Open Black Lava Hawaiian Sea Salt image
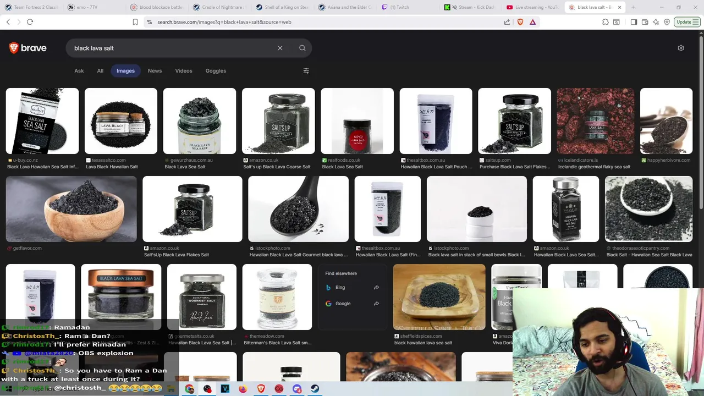The image size is (704, 396). (x=42, y=121)
